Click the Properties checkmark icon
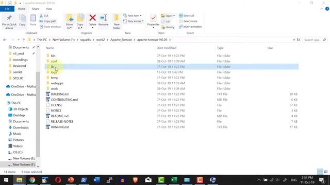This screenshot has width=330, height=185. point(154,18)
